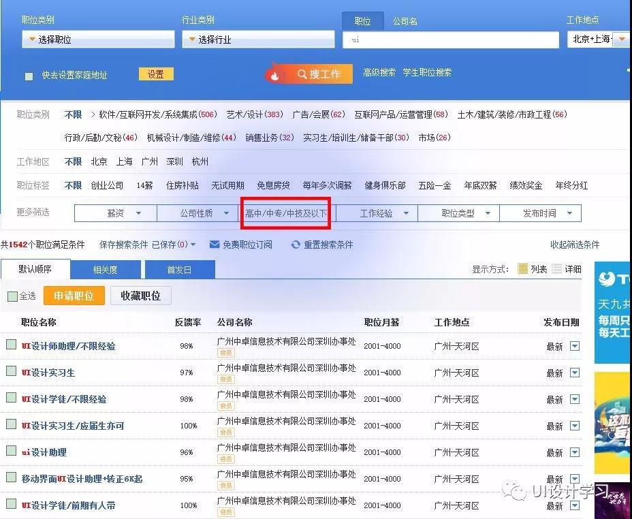Open the 选择职位 category dropdown
This screenshot has height=519, width=632.
click(x=98, y=40)
